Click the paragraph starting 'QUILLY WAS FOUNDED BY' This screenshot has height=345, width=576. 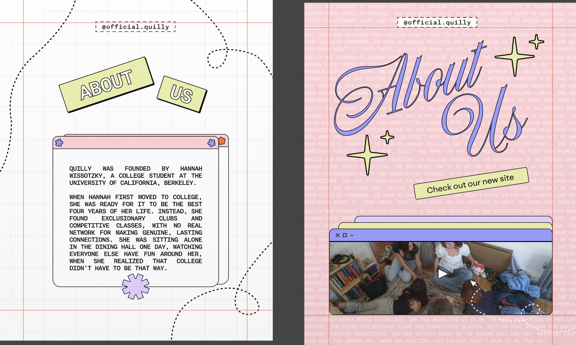(x=136, y=176)
